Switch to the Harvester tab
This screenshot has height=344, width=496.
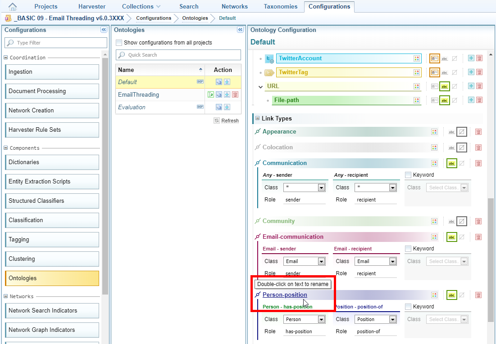[92, 7]
